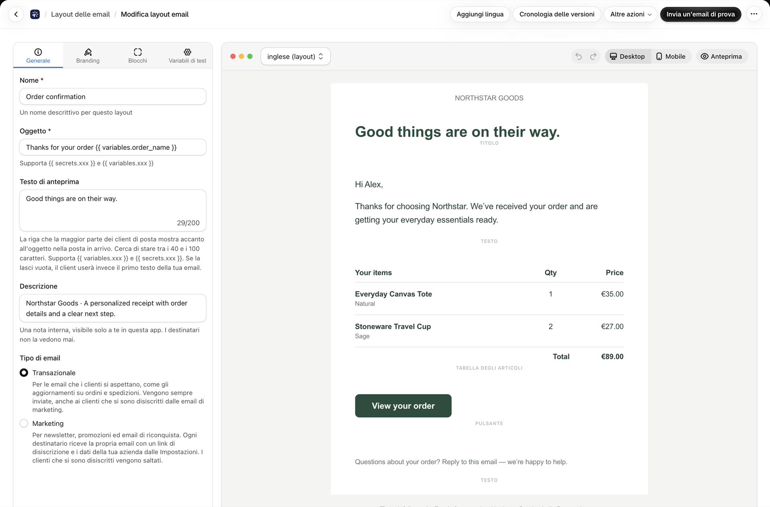Screen dimensions: 770x507
Task: Expand the Altre azioni dropdown
Action: click(x=630, y=14)
